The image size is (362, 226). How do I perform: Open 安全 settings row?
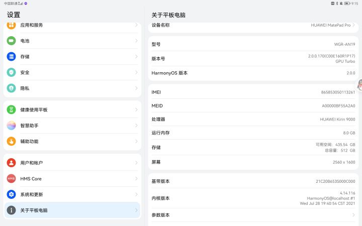tap(72, 72)
